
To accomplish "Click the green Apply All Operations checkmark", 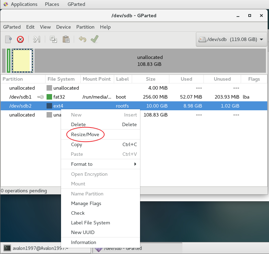I will click(x=94, y=39).
